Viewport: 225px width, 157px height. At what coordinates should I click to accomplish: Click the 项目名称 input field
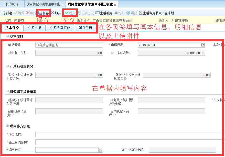(x=128, y=134)
